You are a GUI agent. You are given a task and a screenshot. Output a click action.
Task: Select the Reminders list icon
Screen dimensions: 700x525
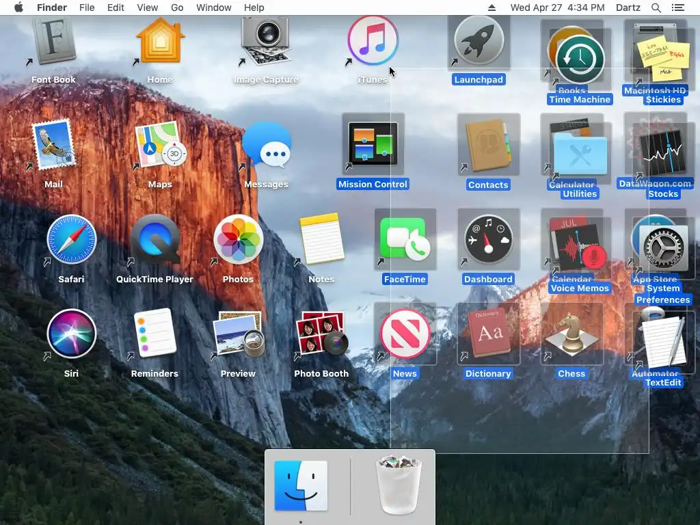(155, 333)
